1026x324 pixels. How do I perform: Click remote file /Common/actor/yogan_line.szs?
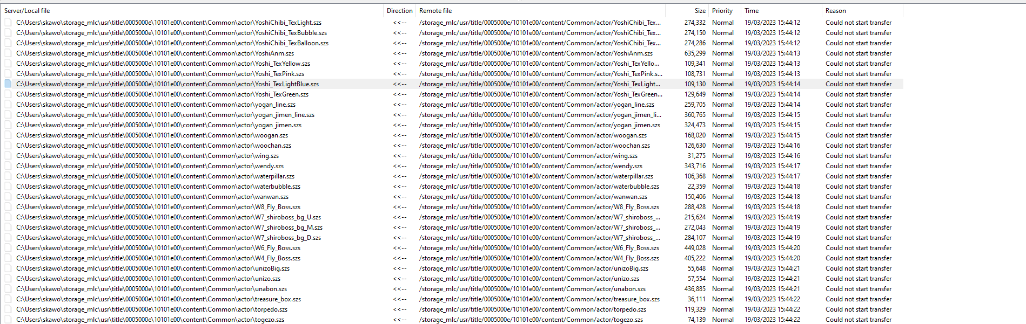(537, 105)
